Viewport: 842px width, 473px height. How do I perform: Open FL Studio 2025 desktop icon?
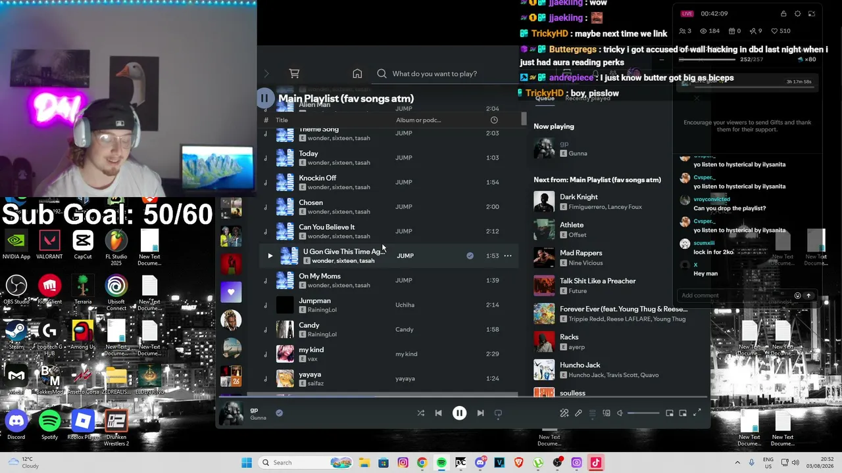click(116, 248)
